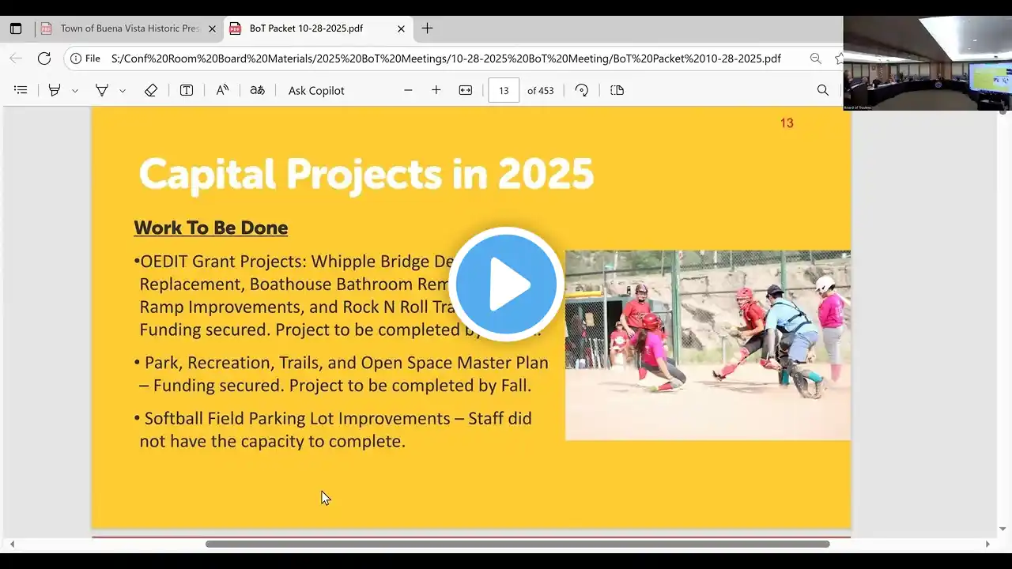Select the Erase tool

(151, 90)
